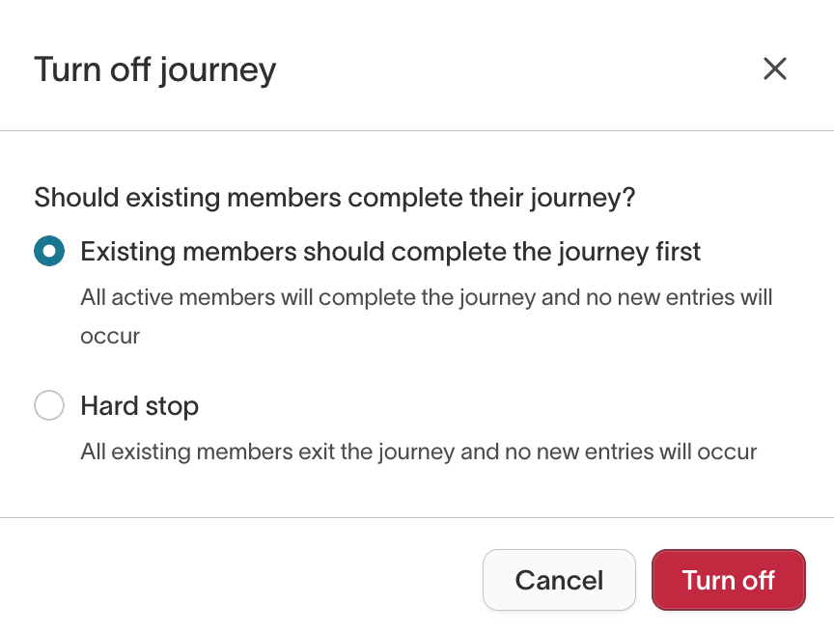Image resolution: width=834 pixels, height=631 pixels.
Task: Cancel turning off the journey
Action: (559, 580)
